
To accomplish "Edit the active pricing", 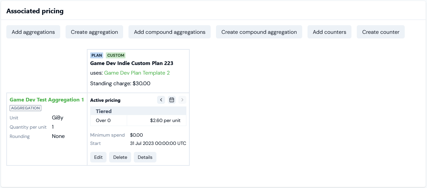I will click(98, 157).
